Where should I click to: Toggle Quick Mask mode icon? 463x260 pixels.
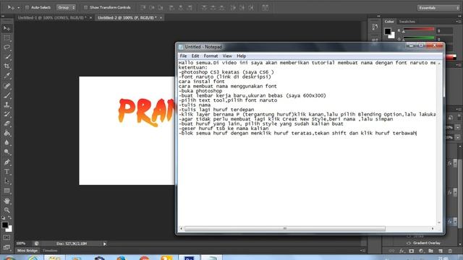pos(7,238)
